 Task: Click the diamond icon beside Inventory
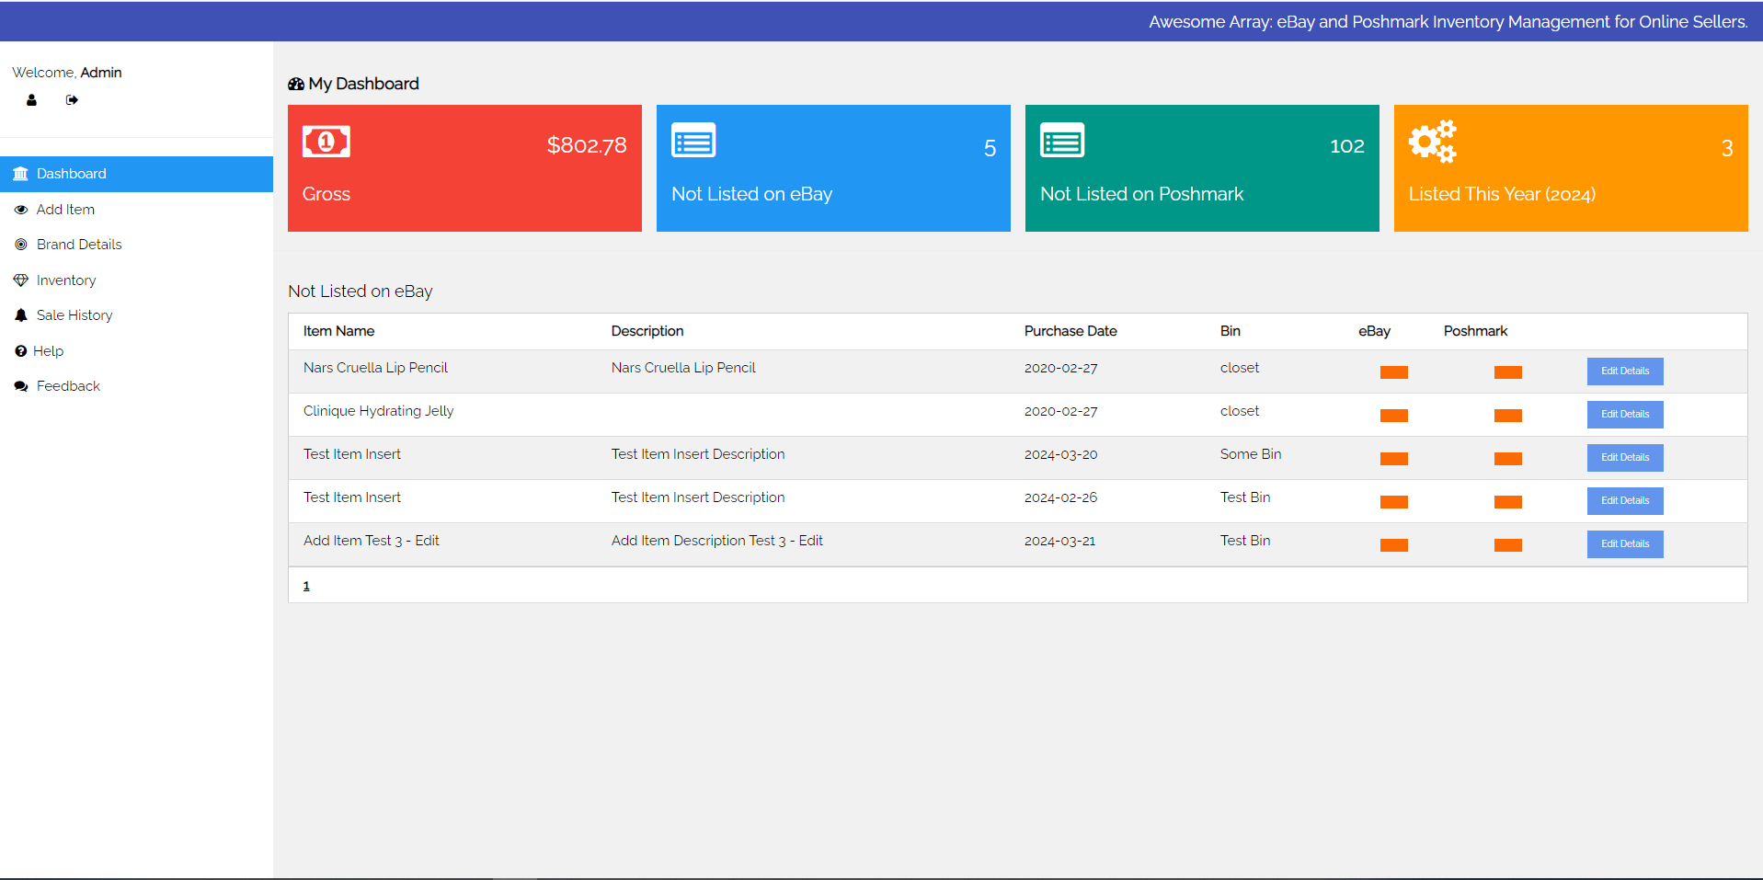[21, 280]
